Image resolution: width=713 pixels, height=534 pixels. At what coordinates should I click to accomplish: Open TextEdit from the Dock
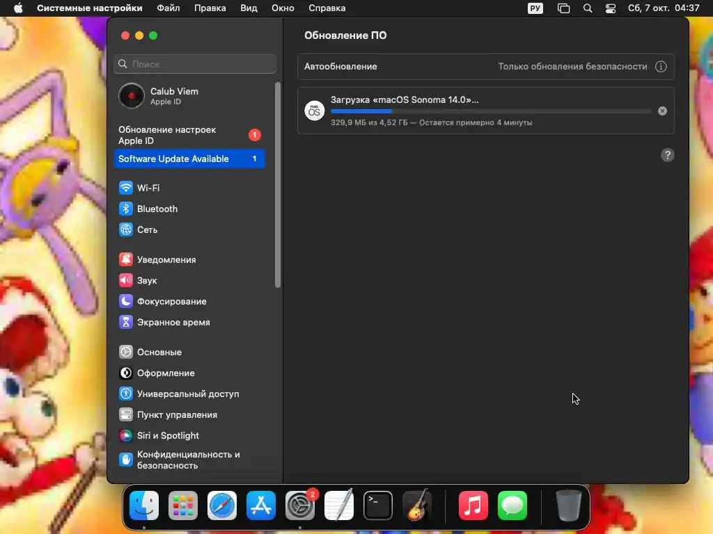coord(339,505)
